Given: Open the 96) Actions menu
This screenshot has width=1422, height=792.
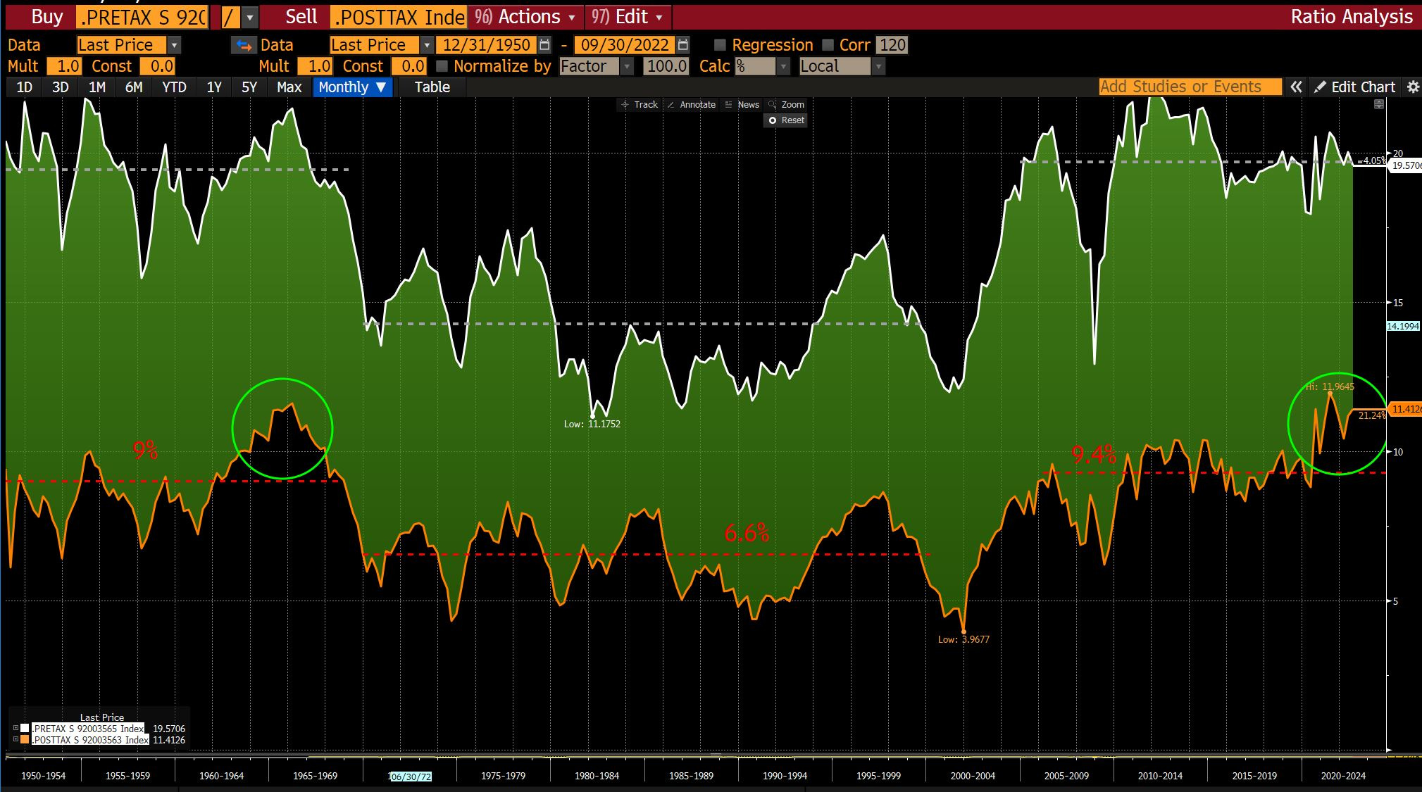Looking at the screenshot, I should (524, 17).
